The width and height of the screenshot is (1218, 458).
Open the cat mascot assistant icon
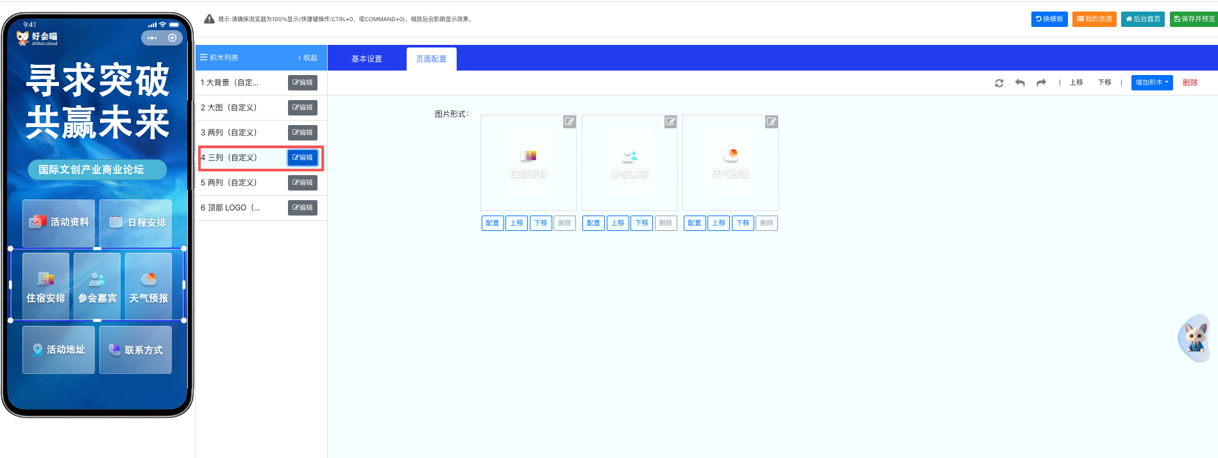(1195, 338)
